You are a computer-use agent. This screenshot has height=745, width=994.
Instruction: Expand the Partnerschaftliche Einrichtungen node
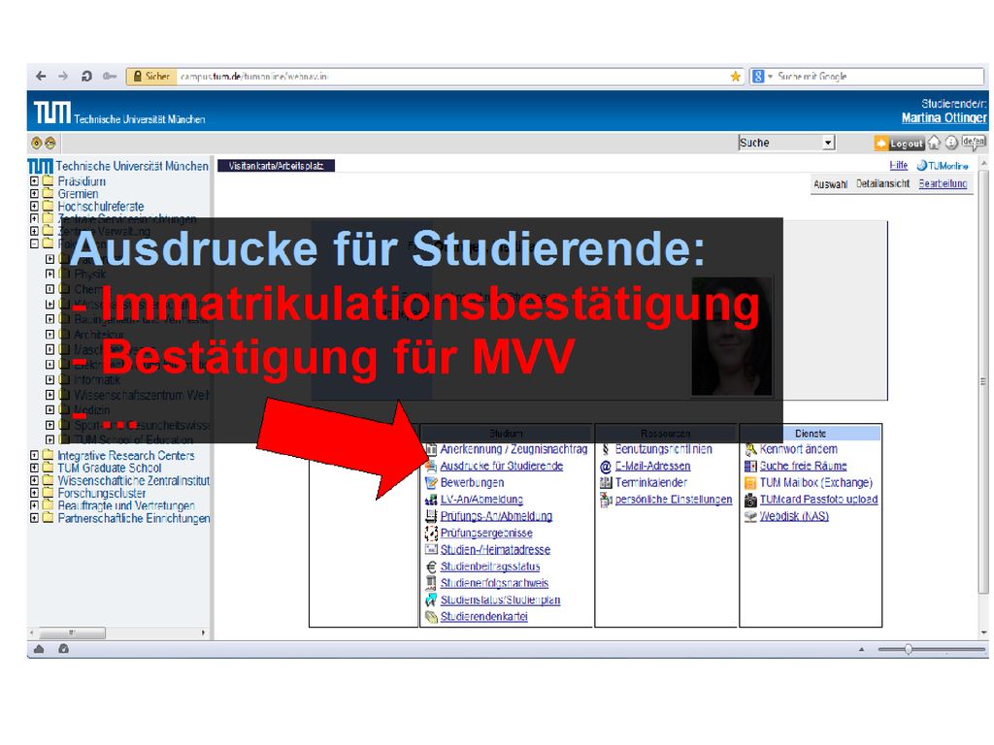point(34,518)
